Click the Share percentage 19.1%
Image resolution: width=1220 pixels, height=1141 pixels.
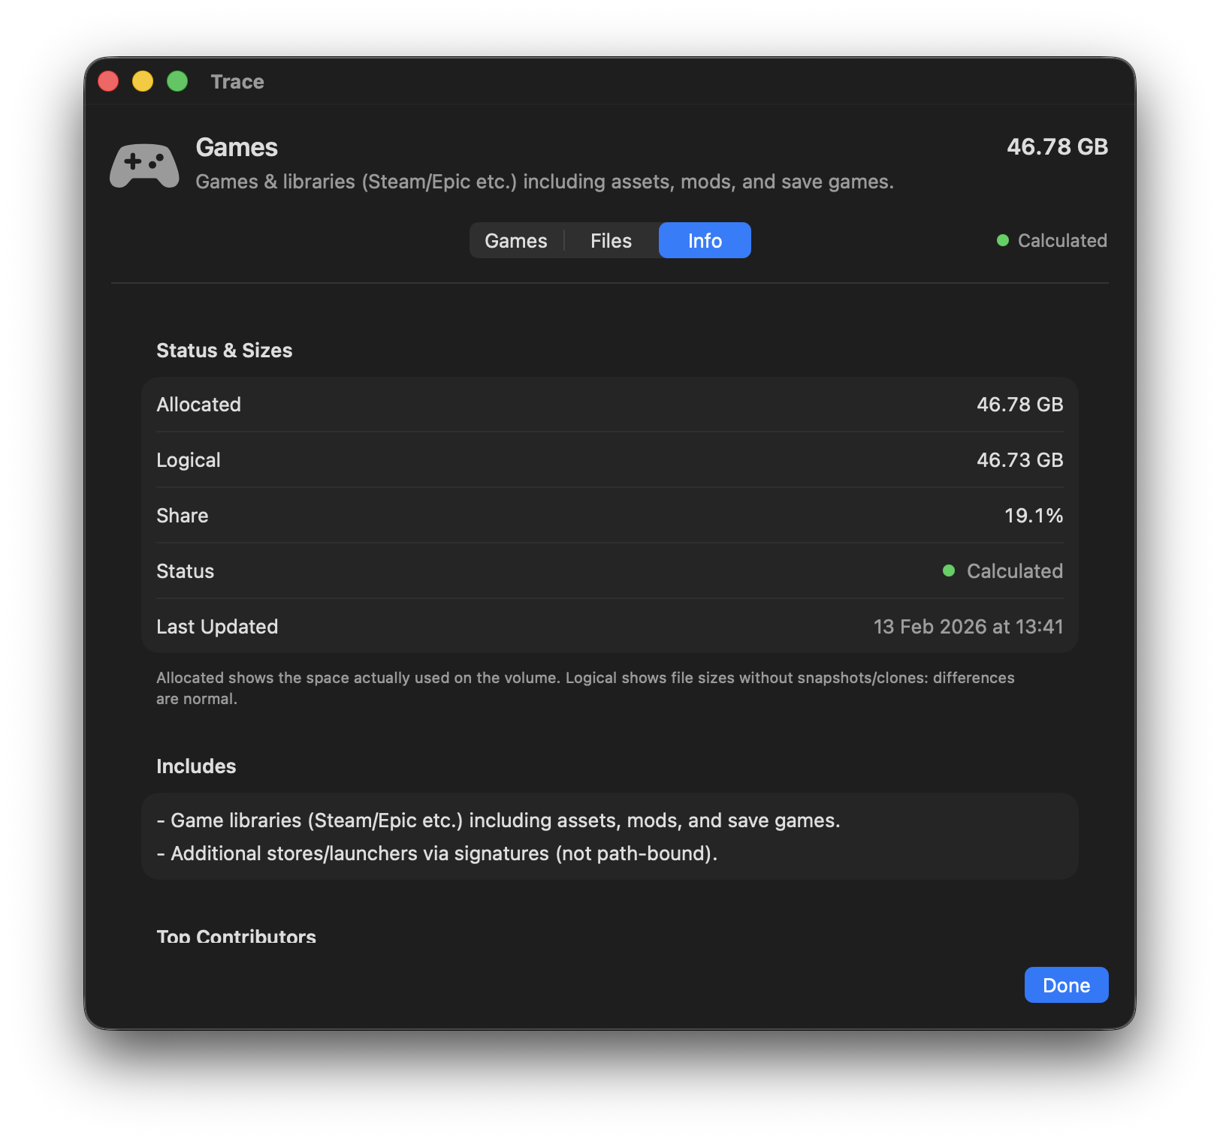(x=1033, y=516)
